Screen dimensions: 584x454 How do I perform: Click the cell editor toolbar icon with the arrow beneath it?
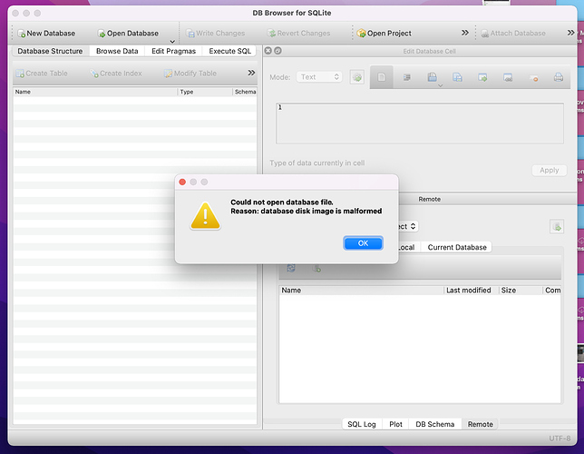[432, 77]
